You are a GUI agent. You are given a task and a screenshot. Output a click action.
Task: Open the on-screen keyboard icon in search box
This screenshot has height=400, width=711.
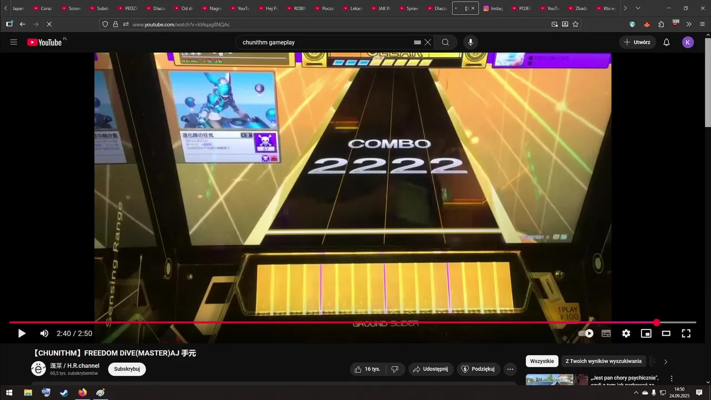coord(418,42)
